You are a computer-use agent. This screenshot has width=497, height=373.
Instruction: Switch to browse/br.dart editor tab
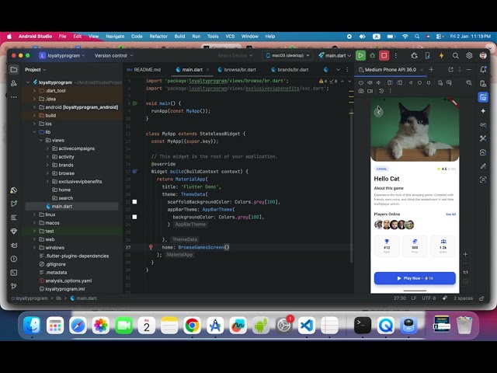tap(237, 69)
